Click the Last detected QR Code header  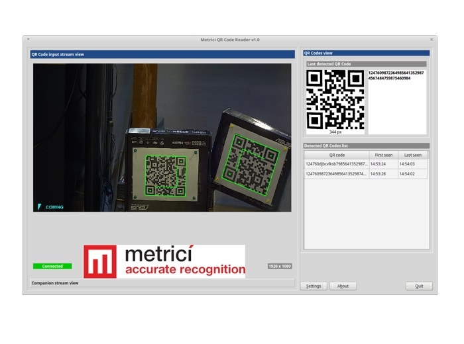click(367, 64)
